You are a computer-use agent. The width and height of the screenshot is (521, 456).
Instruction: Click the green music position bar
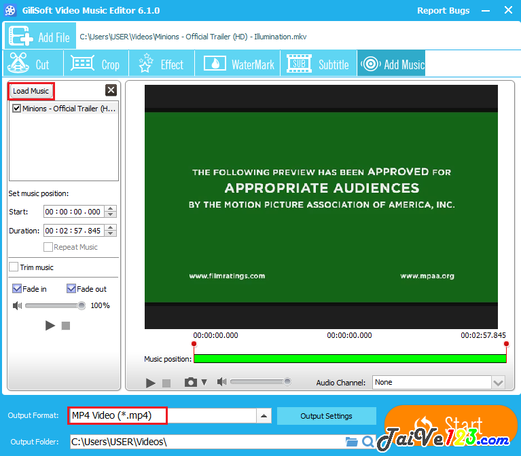pyautogui.click(x=350, y=358)
